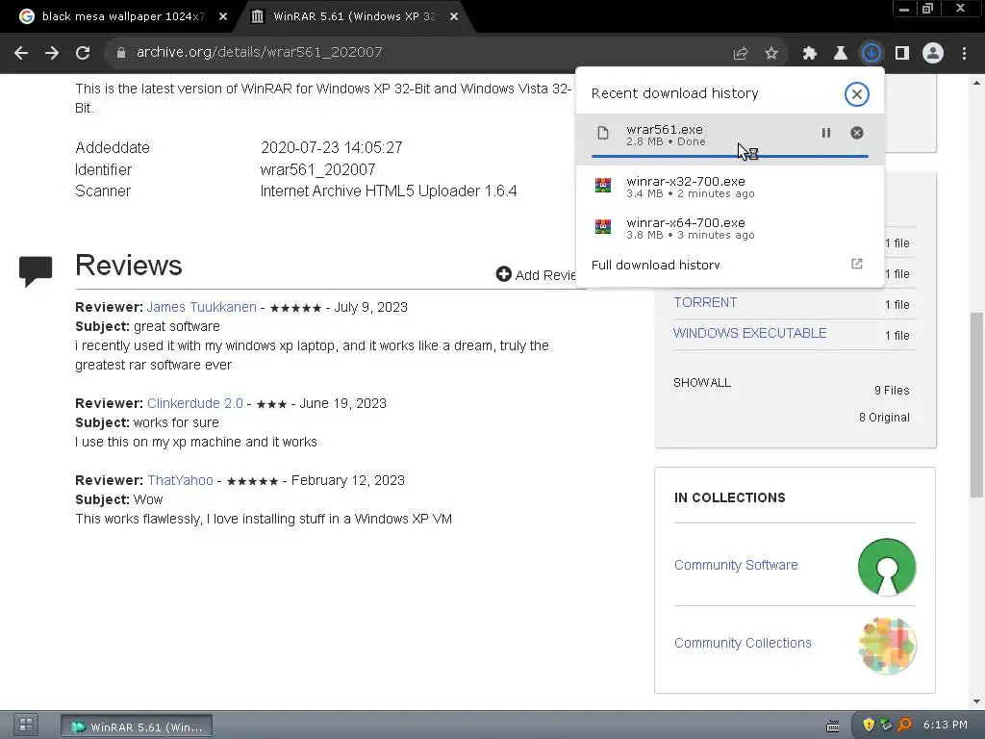Viewport: 985px width, 739px height.
Task: Go back with the browser back arrow
Action: click(21, 53)
